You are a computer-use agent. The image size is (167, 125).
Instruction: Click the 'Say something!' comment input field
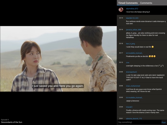point(139,122)
